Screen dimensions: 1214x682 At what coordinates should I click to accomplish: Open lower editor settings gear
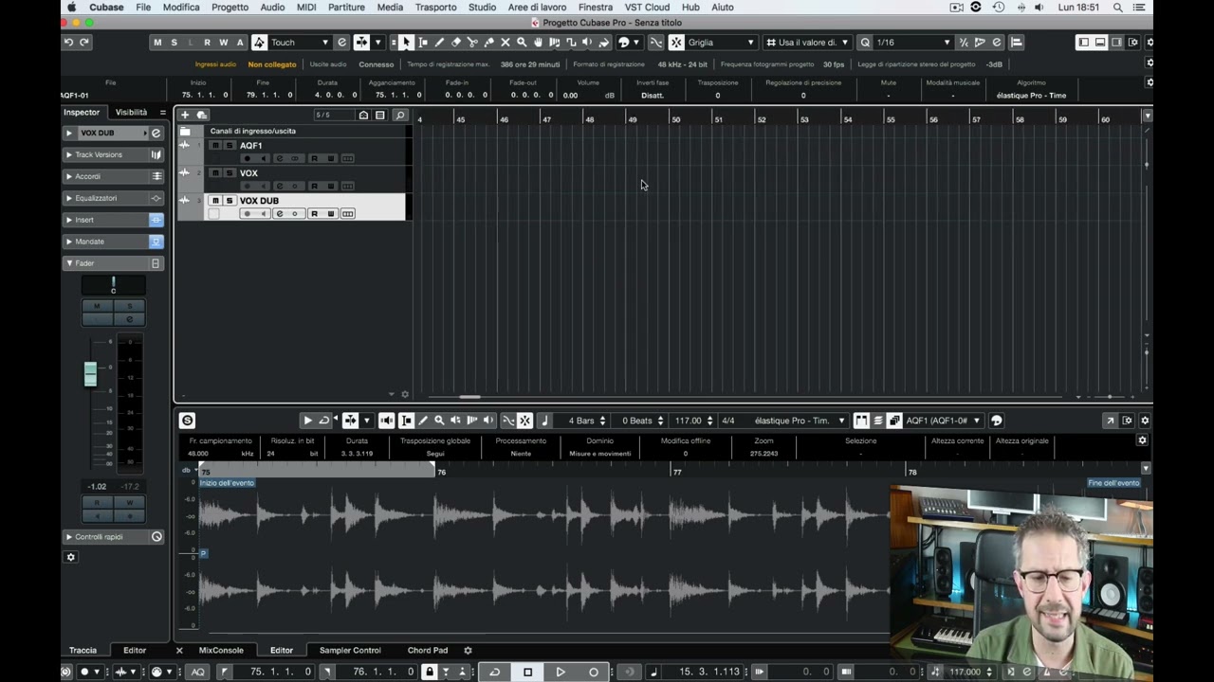[x=1145, y=421]
